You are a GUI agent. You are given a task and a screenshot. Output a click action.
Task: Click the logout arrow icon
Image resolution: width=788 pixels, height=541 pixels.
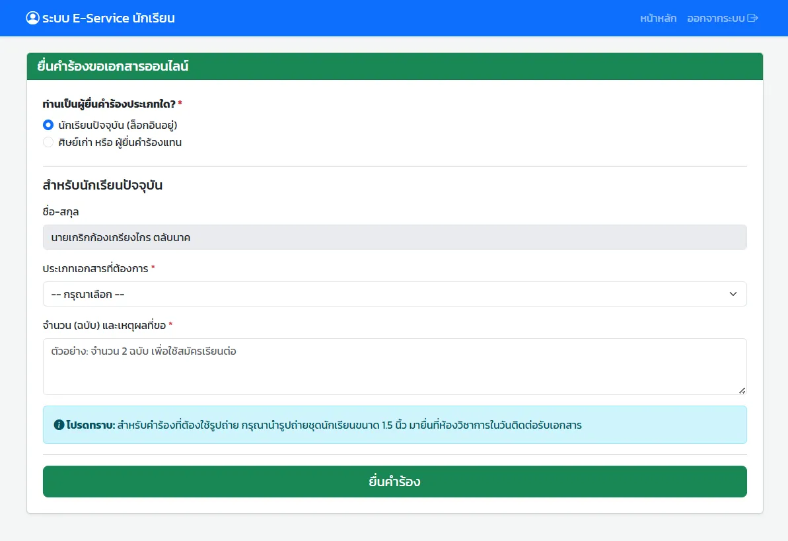(752, 18)
